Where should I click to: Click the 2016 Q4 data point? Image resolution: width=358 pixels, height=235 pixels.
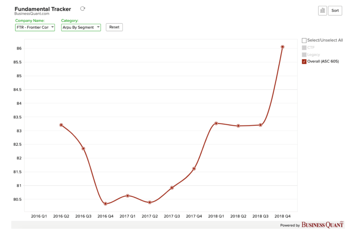pyautogui.click(x=105, y=204)
